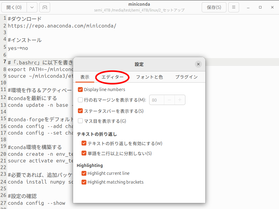Switch to the 表示 tab
279x209 pixels.
pyautogui.click(x=85, y=77)
